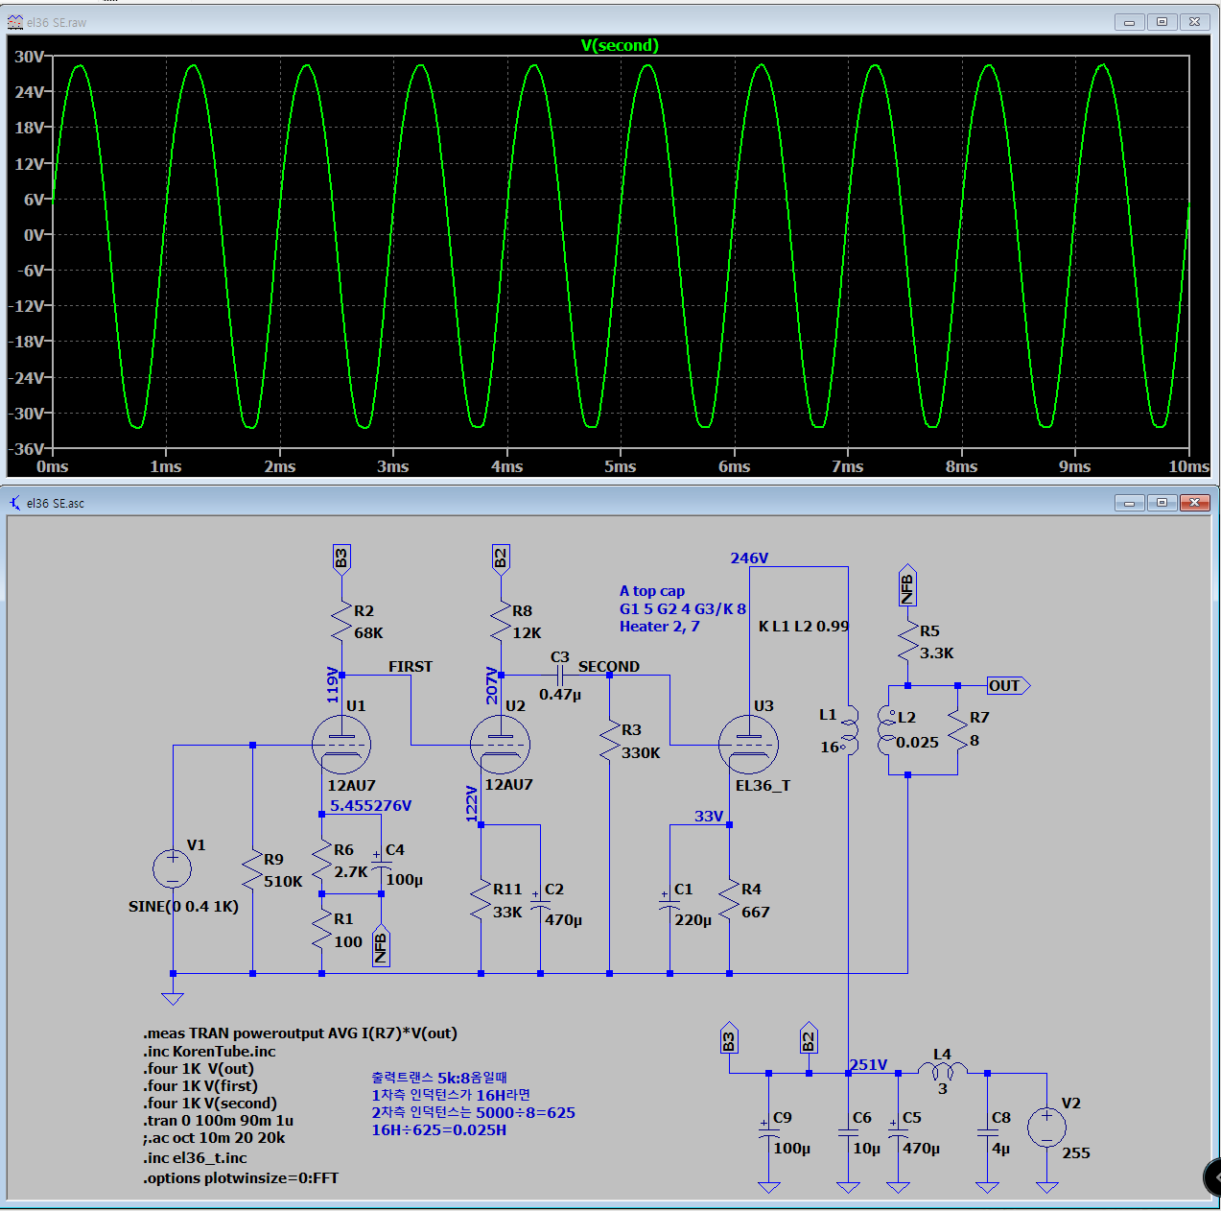The height and width of the screenshot is (1211, 1221).
Task: Click the NFB flag beside resistor R1
Action: pyautogui.click(x=381, y=945)
